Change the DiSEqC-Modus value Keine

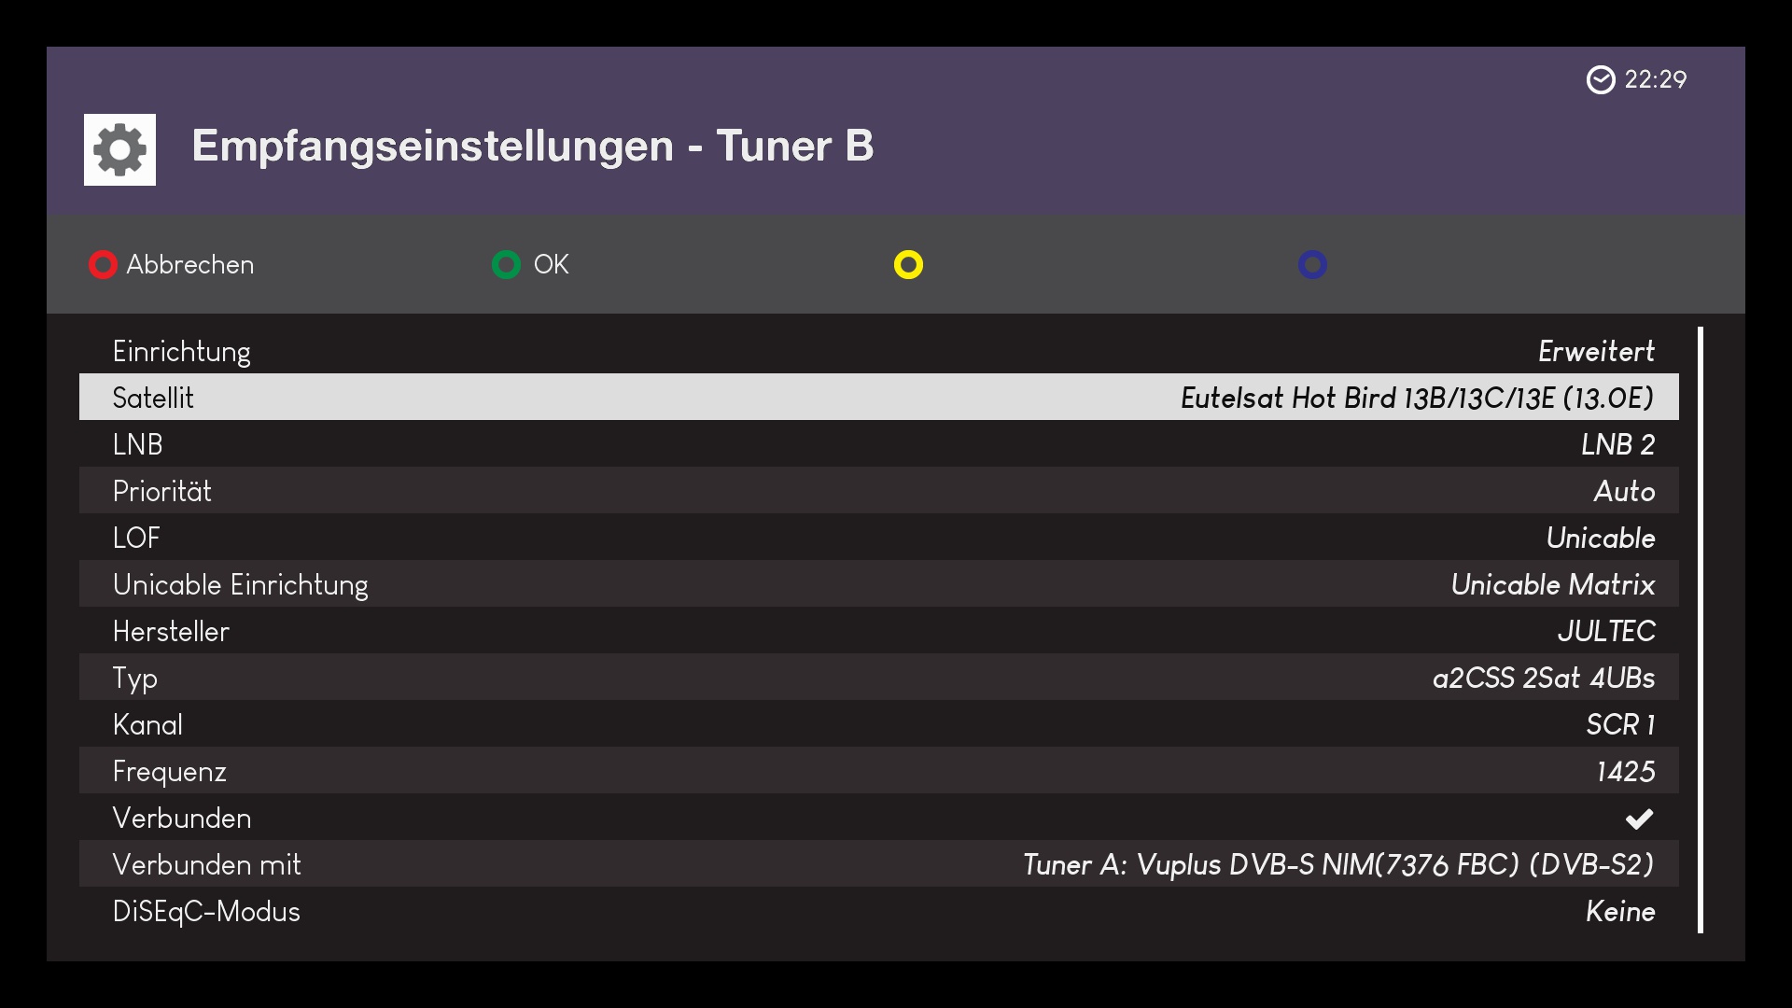[x=1619, y=911]
